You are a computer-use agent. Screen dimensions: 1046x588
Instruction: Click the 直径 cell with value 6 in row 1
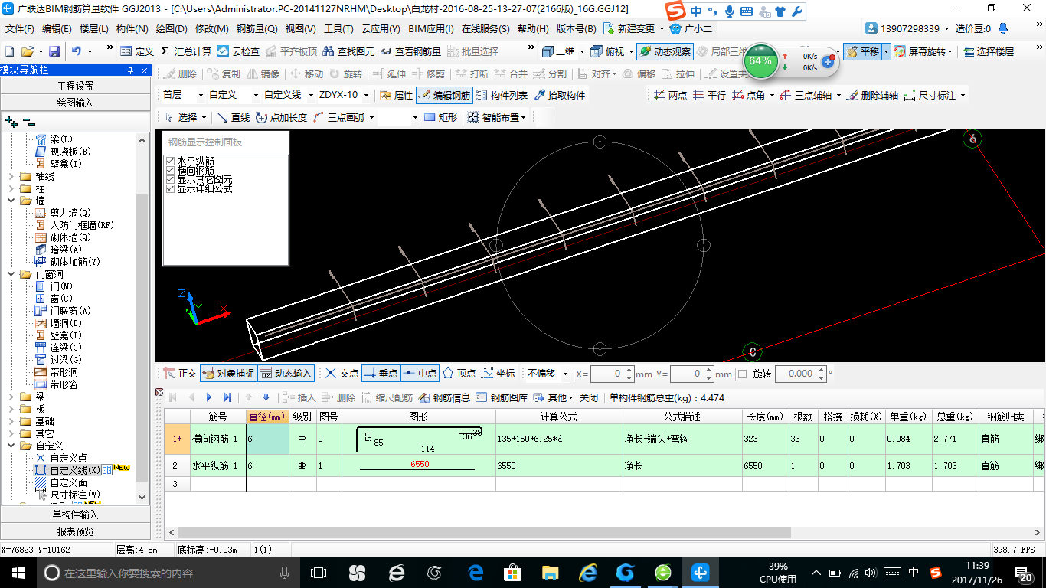(x=267, y=439)
